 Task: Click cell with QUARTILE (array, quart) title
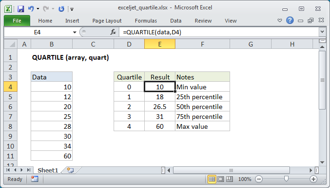click(71, 57)
